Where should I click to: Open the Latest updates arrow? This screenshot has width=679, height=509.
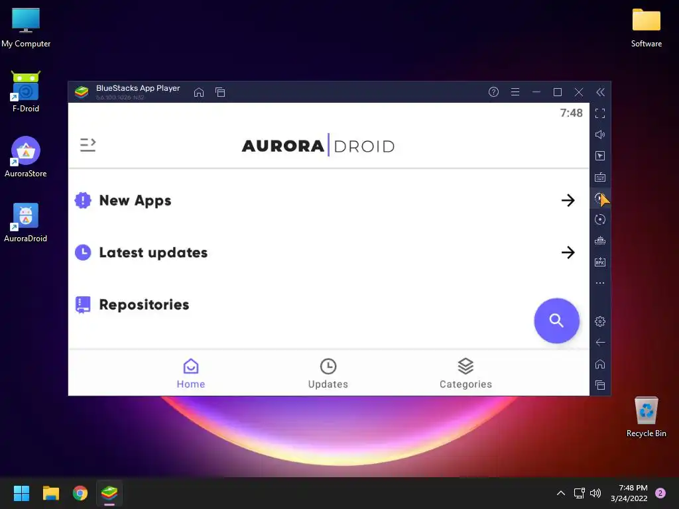click(568, 253)
